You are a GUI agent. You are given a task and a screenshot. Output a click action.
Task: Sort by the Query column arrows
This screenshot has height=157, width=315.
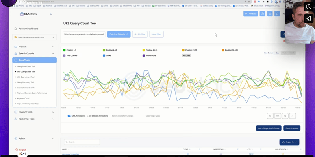click(x=69, y=150)
